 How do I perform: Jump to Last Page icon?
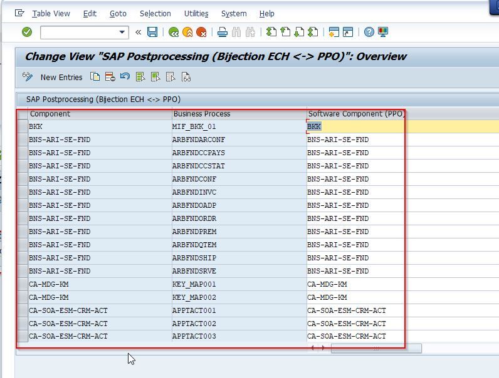point(313,32)
